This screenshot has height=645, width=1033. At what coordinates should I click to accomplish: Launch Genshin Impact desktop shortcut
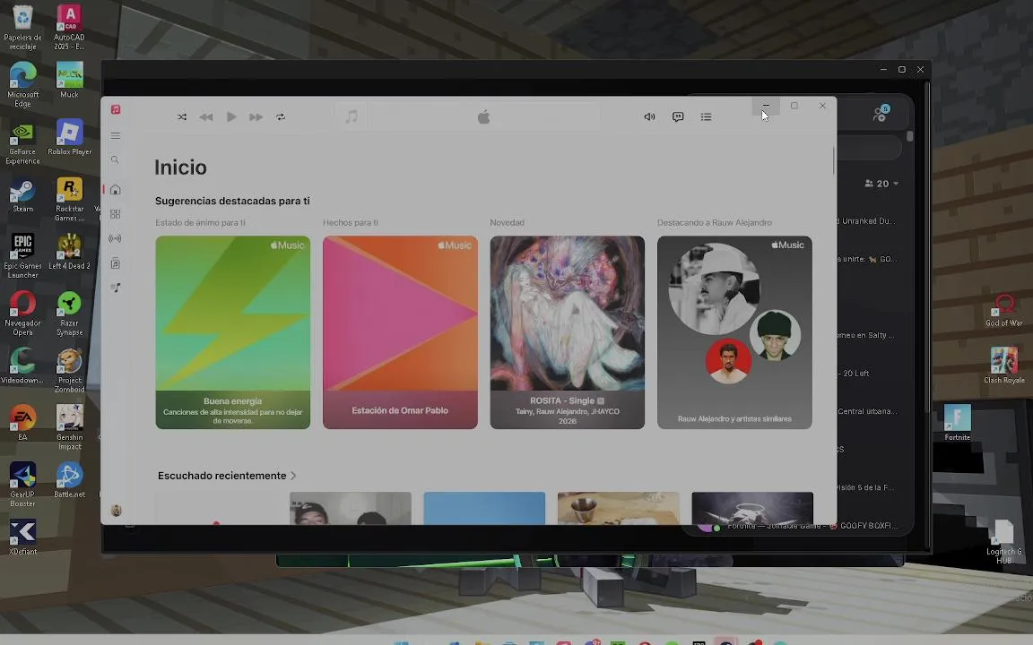pos(69,426)
